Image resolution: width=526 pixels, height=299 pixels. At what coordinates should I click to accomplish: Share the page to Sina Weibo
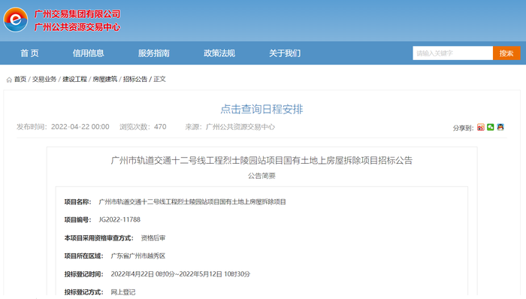481,128
